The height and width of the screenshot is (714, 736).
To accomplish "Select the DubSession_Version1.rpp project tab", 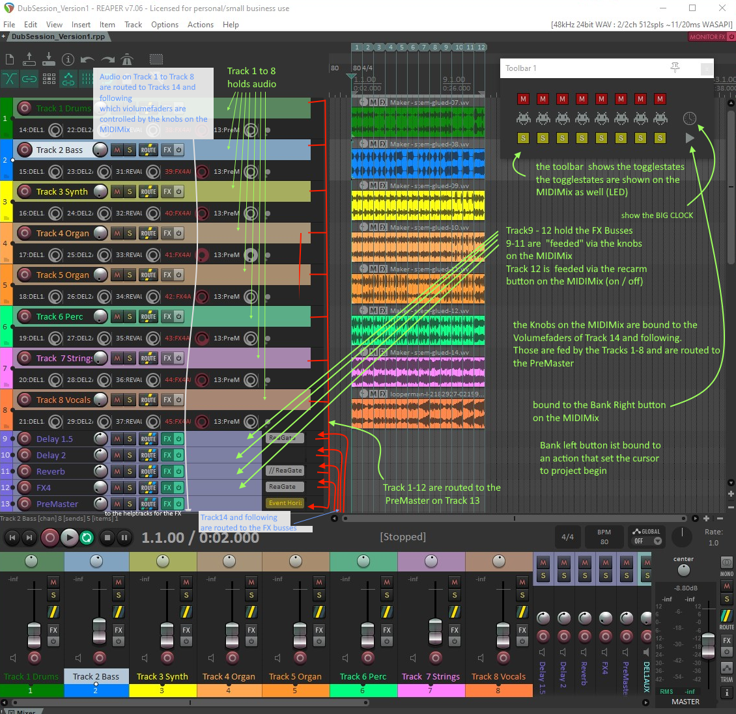I will (58, 36).
